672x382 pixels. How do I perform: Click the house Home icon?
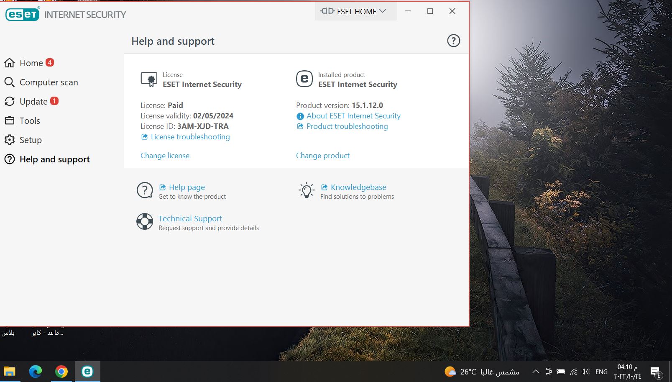[x=10, y=63]
